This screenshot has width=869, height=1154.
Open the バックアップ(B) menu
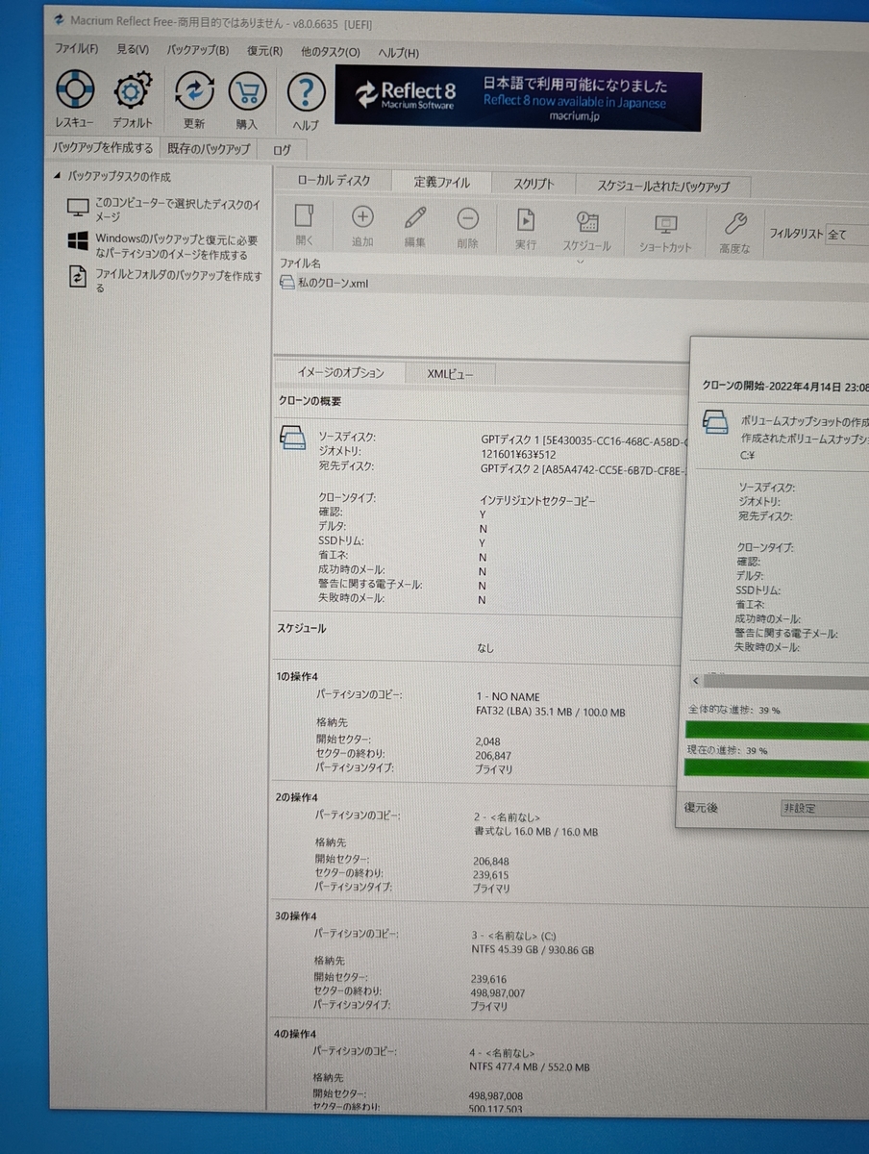[198, 51]
